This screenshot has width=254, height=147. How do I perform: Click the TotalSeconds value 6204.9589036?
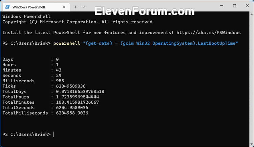coord(72,107)
